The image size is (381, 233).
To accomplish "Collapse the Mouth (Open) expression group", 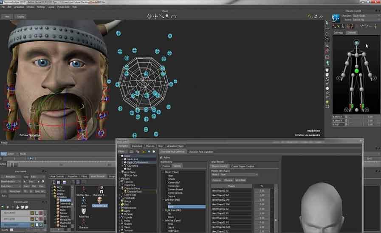I will tap(163, 172).
